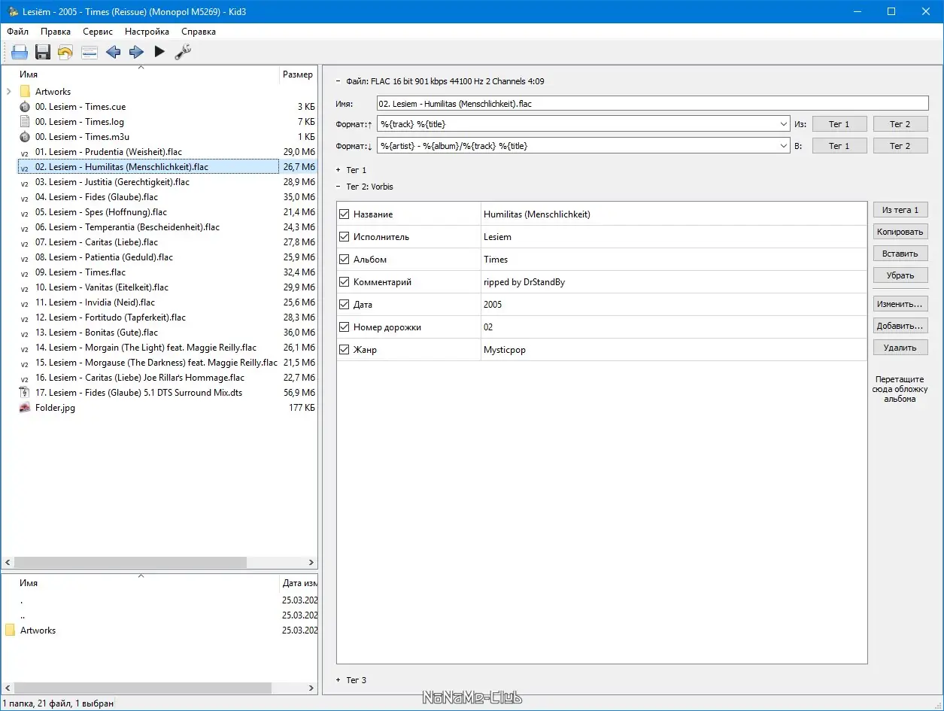
Task: Click the auto-hide tags toolbar icon
Action: tap(90, 52)
